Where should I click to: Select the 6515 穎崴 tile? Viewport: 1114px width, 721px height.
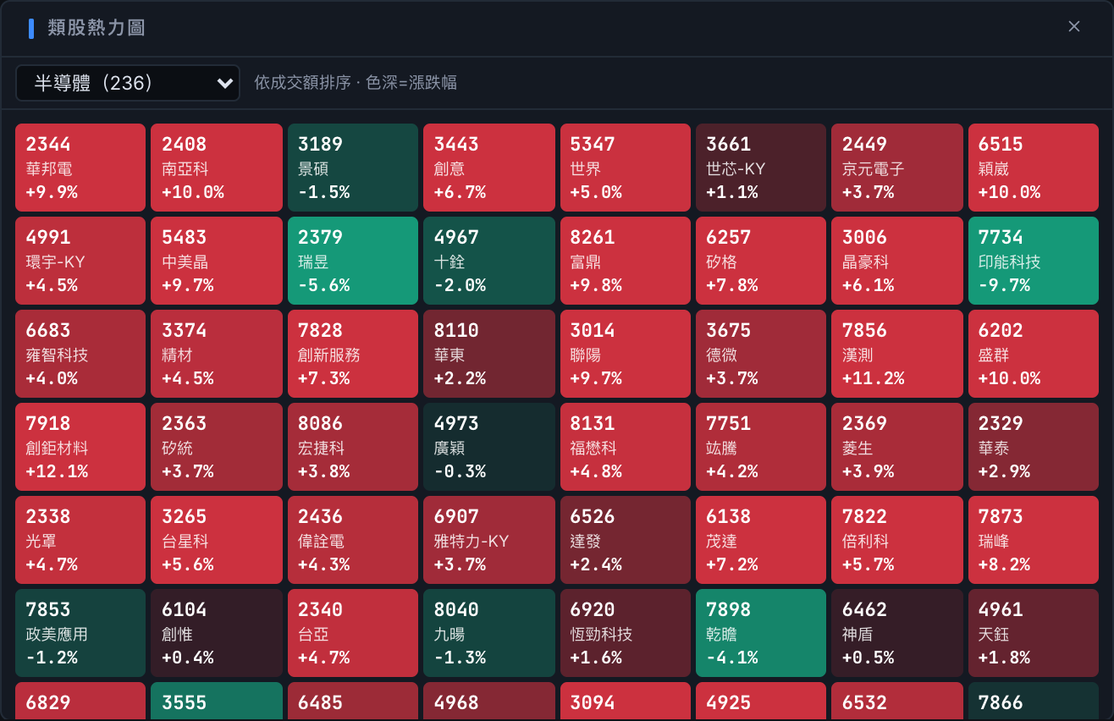[1034, 168]
